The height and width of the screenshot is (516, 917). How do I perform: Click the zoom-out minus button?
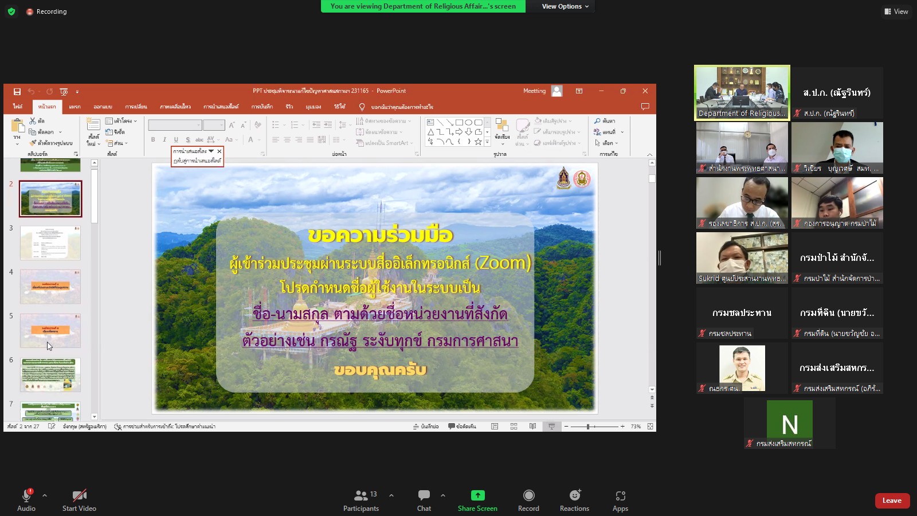tap(566, 427)
